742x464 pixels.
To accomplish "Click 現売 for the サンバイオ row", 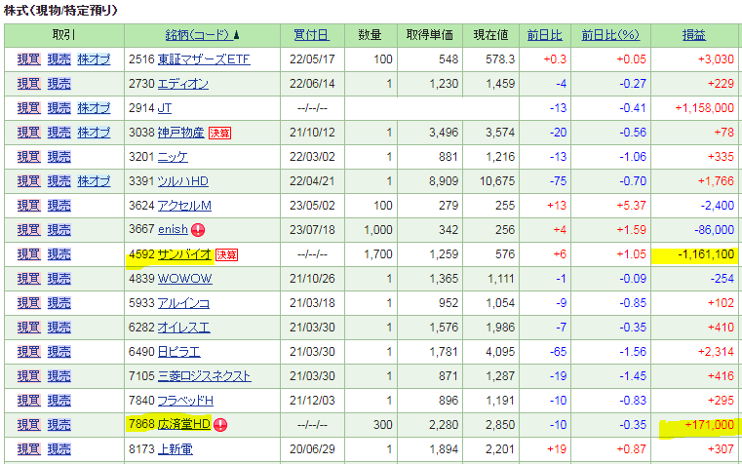I will [x=59, y=254].
